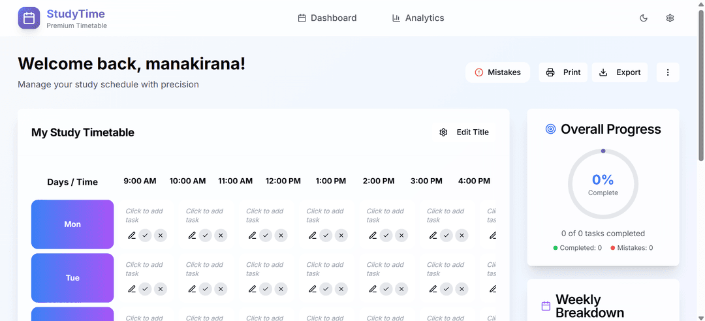Image resolution: width=705 pixels, height=321 pixels.
Task: Mark the Tuesday 10:00 AM task as a mistake
Action: (221, 288)
